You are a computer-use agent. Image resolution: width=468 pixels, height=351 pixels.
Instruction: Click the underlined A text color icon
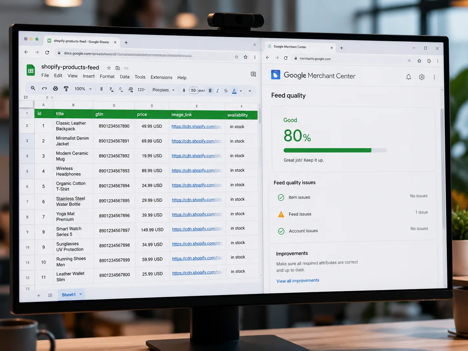click(x=234, y=91)
